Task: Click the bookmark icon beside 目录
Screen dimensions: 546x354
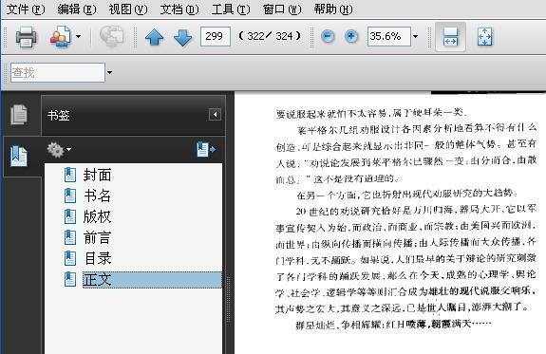Action: 70,258
